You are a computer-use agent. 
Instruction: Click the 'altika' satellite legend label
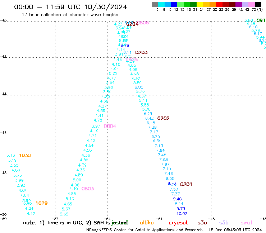tap(147, 223)
